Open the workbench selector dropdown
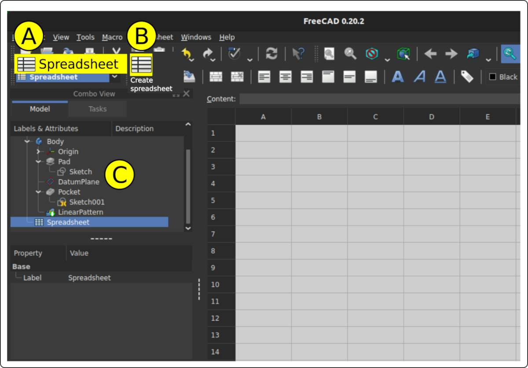 click(115, 77)
